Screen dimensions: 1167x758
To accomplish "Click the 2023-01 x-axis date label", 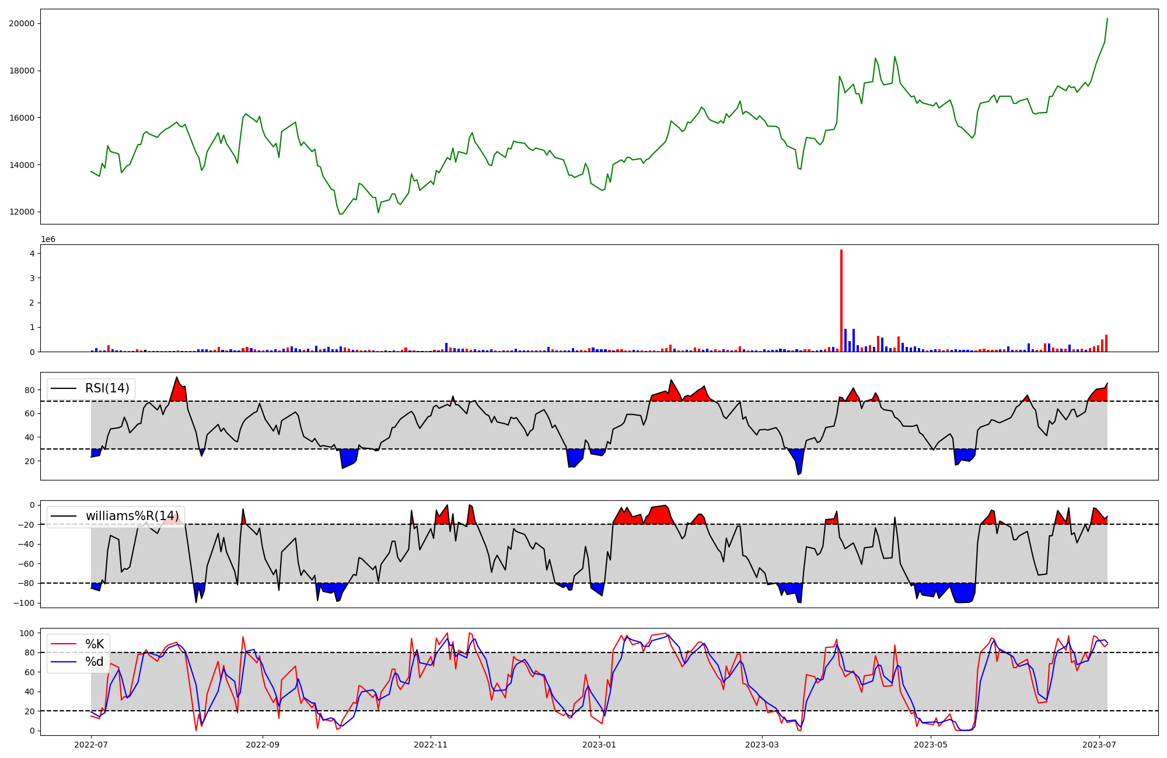I will [599, 745].
